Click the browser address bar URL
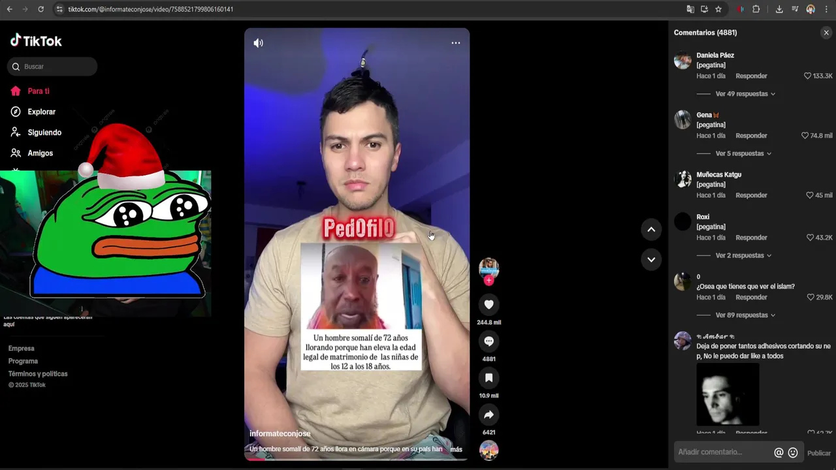Image resolution: width=836 pixels, height=470 pixels. pyautogui.click(x=150, y=9)
